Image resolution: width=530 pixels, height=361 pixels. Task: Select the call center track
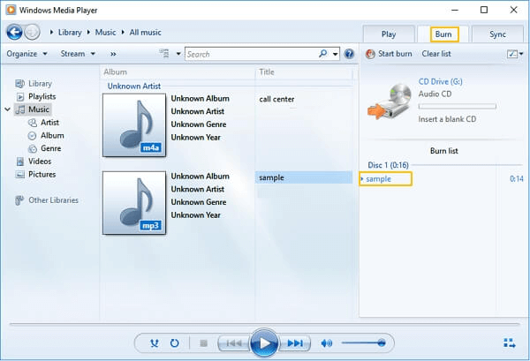click(x=276, y=99)
